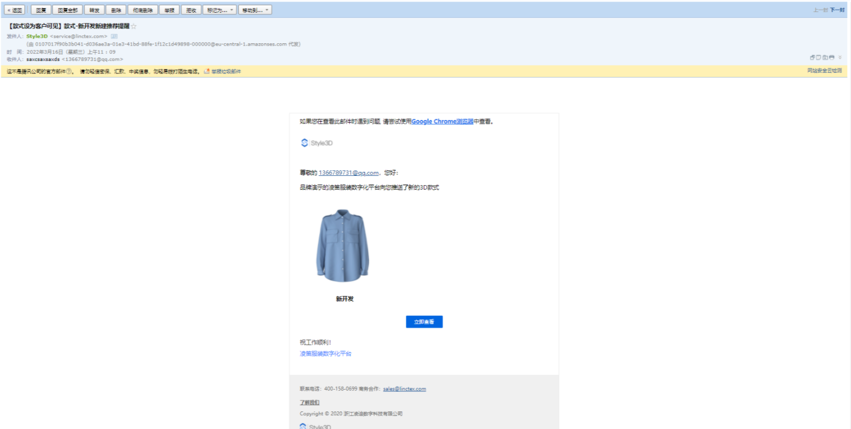Image resolution: width=851 pixels, height=429 pixels.
Task: Click the add note icon in header
Action: pyautogui.click(x=819, y=58)
